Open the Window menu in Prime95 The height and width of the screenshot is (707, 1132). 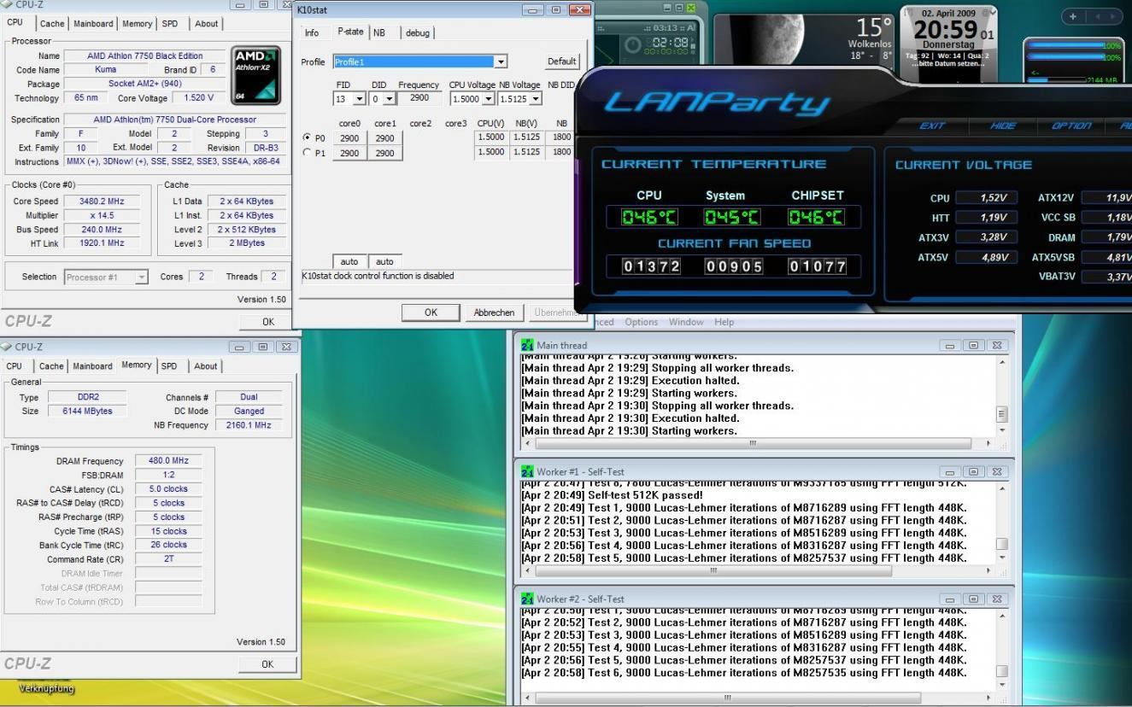pos(687,322)
